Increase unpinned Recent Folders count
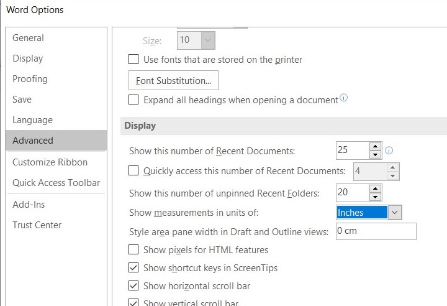The height and width of the screenshot is (306, 447). click(375, 189)
